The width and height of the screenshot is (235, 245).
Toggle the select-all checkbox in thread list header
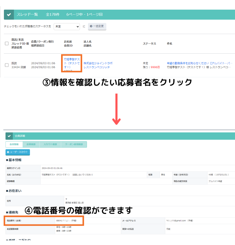[7, 43]
